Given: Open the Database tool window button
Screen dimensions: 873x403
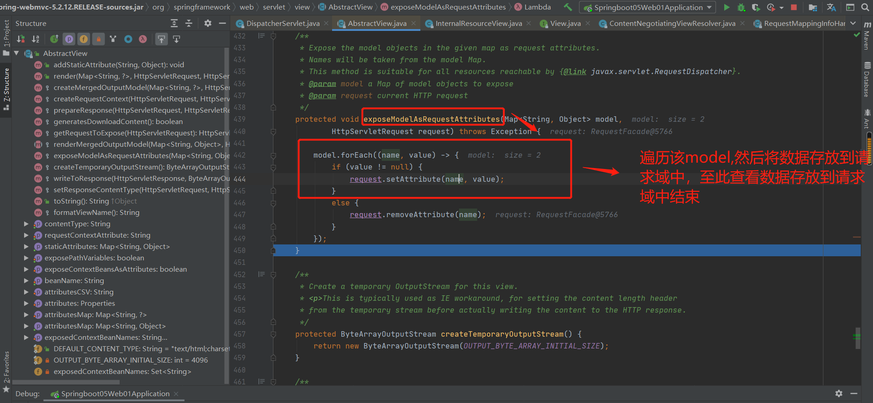Looking at the screenshot, I should point(867,79).
